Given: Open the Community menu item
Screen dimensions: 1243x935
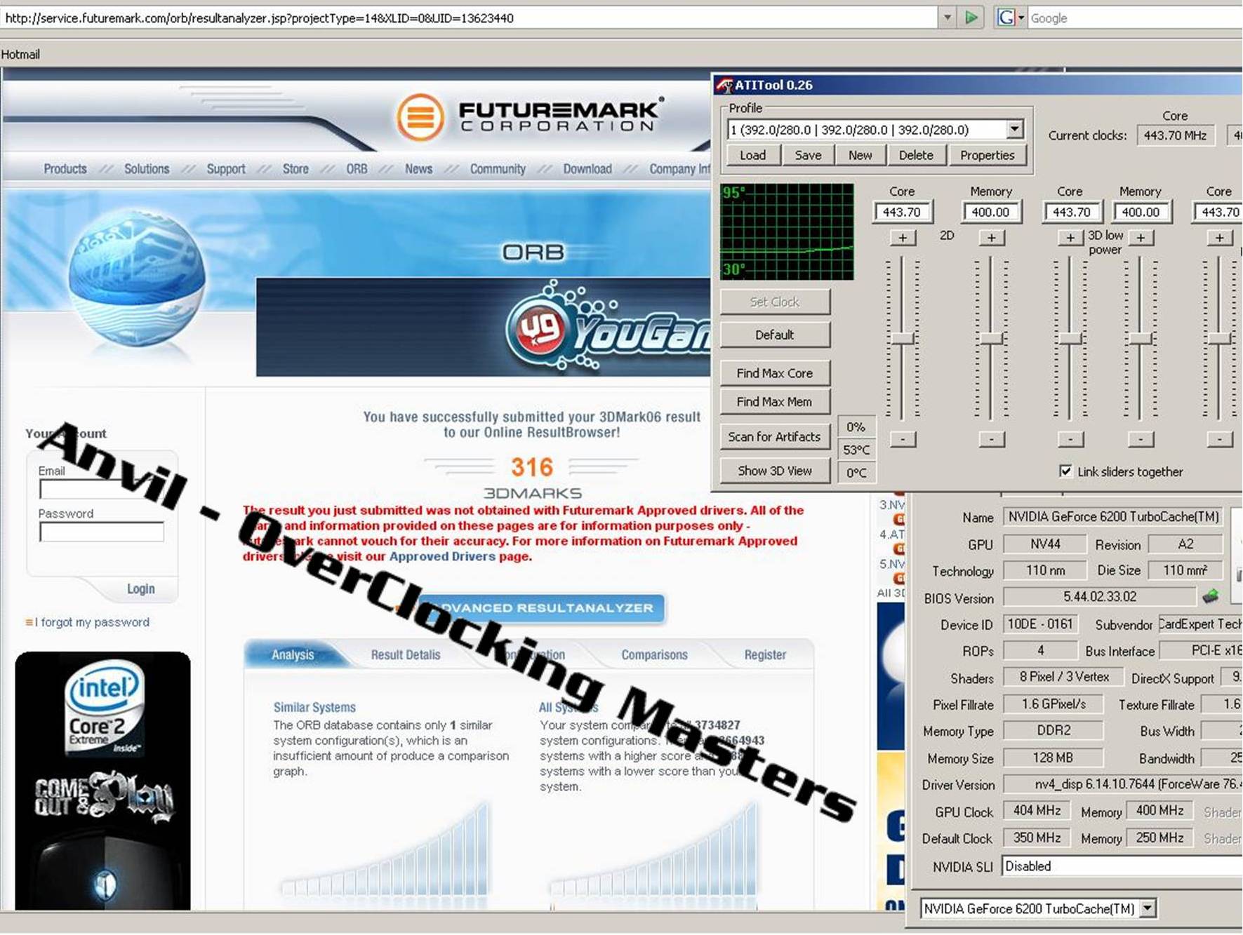Looking at the screenshot, I should click(x=498, y=169).
